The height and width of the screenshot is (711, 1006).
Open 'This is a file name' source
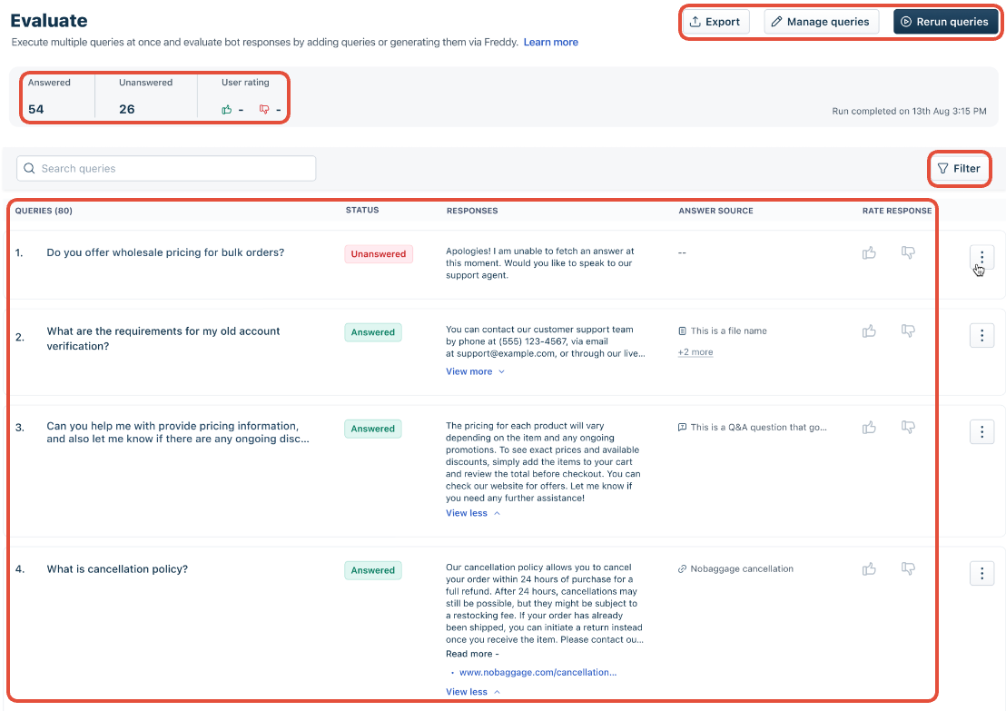pos(723,331)
